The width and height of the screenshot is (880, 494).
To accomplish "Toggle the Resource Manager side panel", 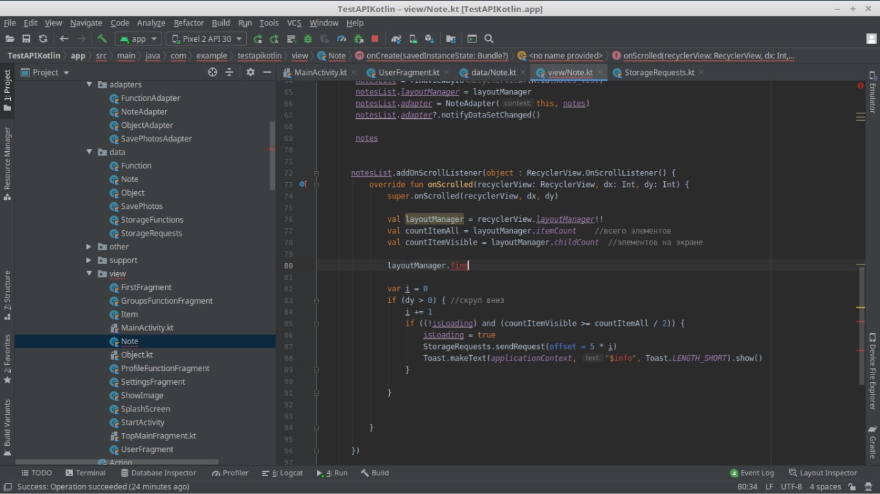I will [x=8, y=163].
